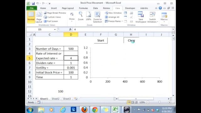This screenshot has height=113, width=201.
Task: Open the Name Box dropdown arrow
Action: (x=55, y=30)
